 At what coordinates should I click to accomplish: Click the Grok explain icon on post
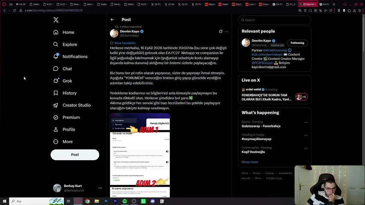(x=221, y=31)
